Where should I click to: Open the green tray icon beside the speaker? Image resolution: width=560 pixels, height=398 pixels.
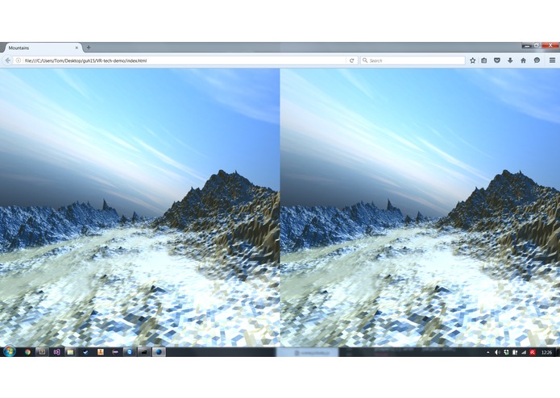(x=506, y=352)
